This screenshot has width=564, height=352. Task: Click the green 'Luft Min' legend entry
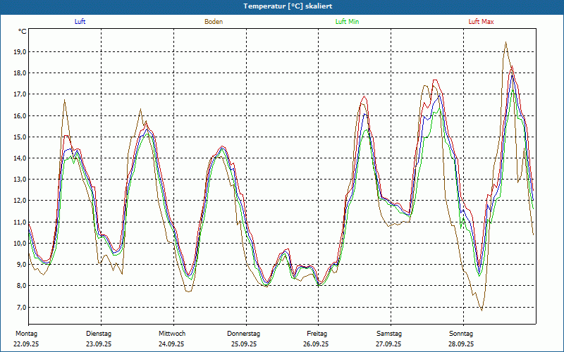click(348, 22)
